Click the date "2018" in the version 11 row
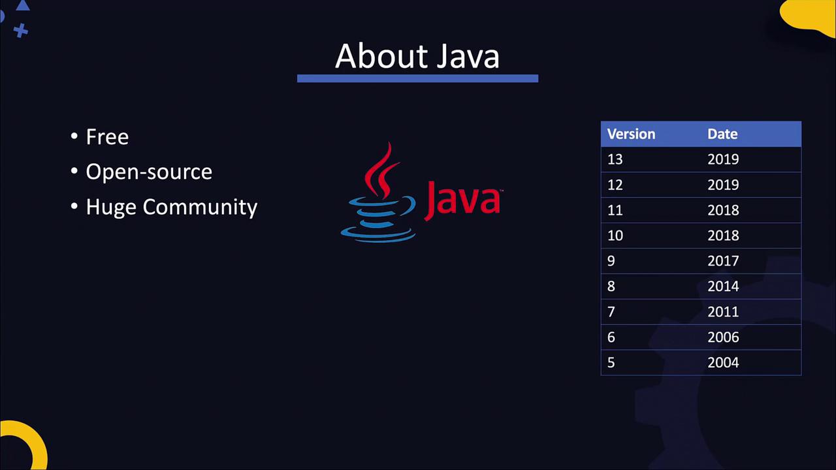 point(723,210)
